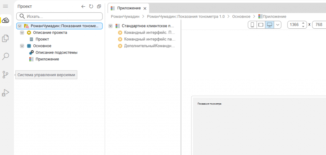Screen dimensions: 326x155
Task: Select Описание проекта tree item
Action: click(x=50, y=33)
